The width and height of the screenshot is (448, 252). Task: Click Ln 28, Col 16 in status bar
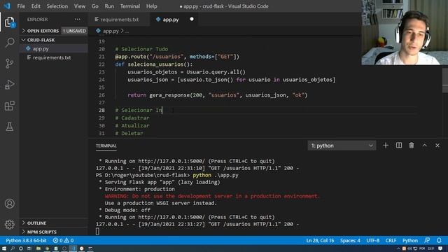tap(320, 240)
